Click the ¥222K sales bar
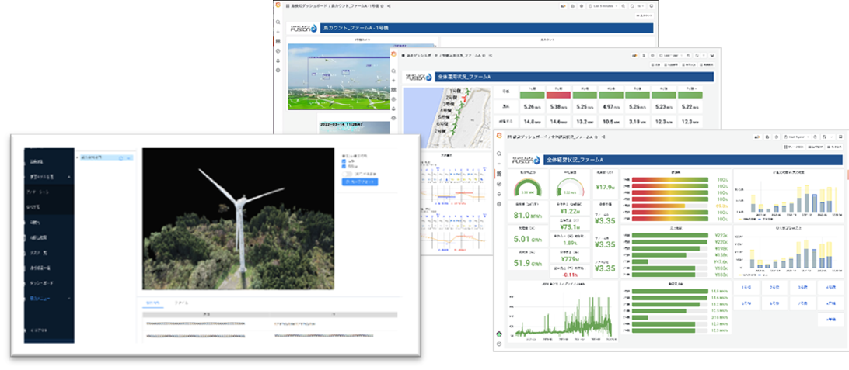 [x=670, y=236]
